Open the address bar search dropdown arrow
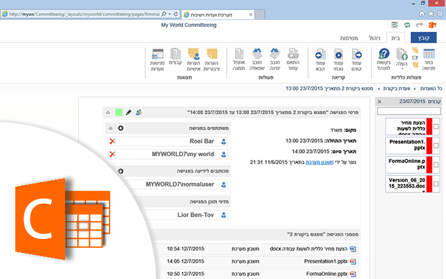 pyautogui.click(x=169, y=14)
